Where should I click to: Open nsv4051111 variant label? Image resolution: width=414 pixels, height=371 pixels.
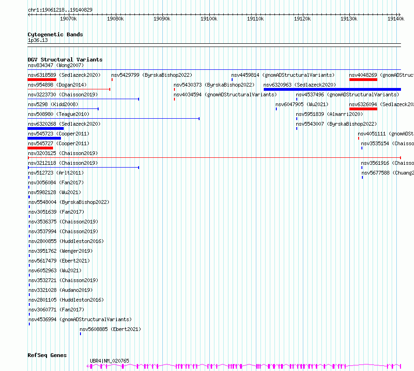point(386,134)
